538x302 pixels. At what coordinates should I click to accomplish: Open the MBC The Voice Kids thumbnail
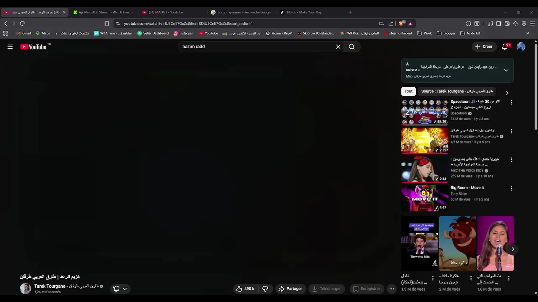tap(424, 169)
